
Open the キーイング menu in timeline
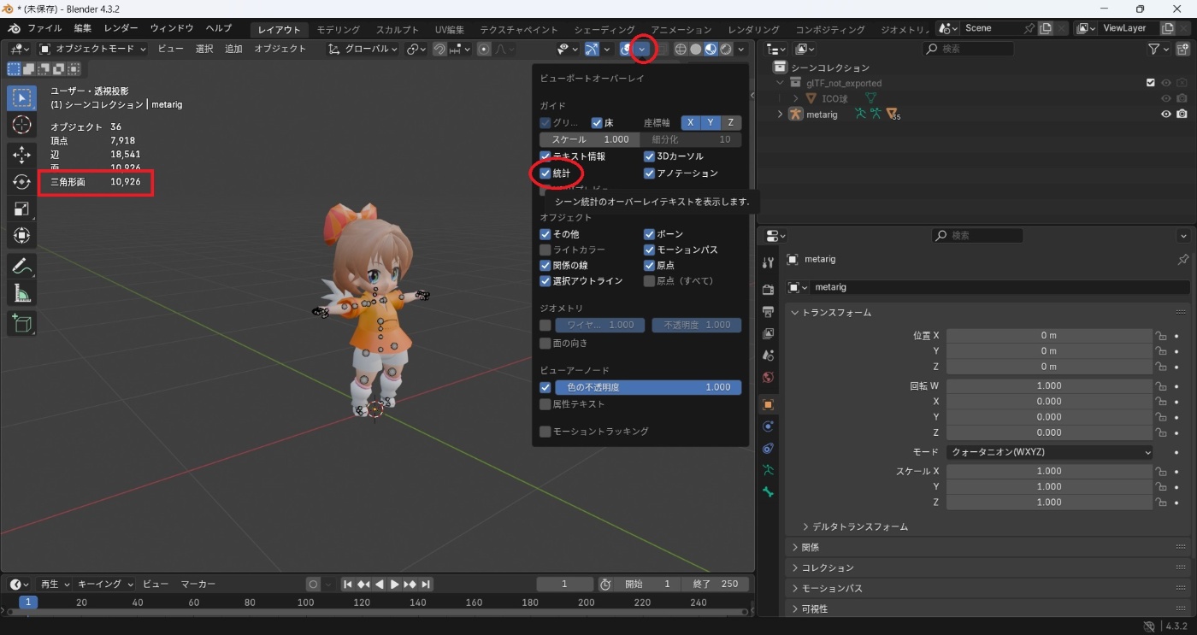[x=106, y=585]
